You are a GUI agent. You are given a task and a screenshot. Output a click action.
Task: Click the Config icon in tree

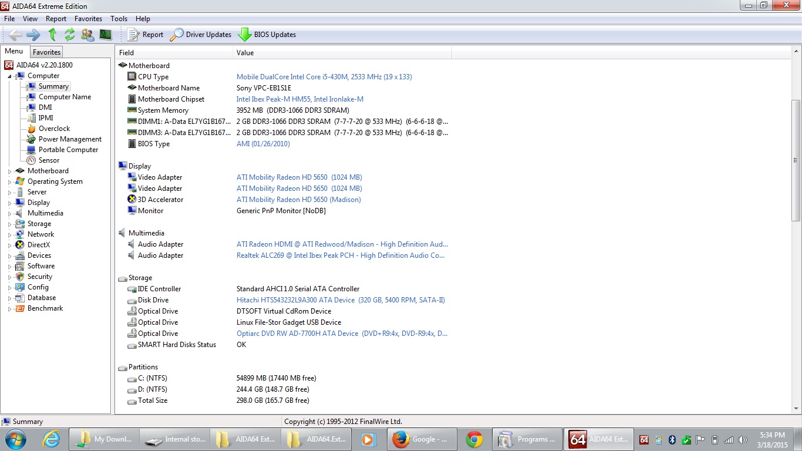click(20, 287)
